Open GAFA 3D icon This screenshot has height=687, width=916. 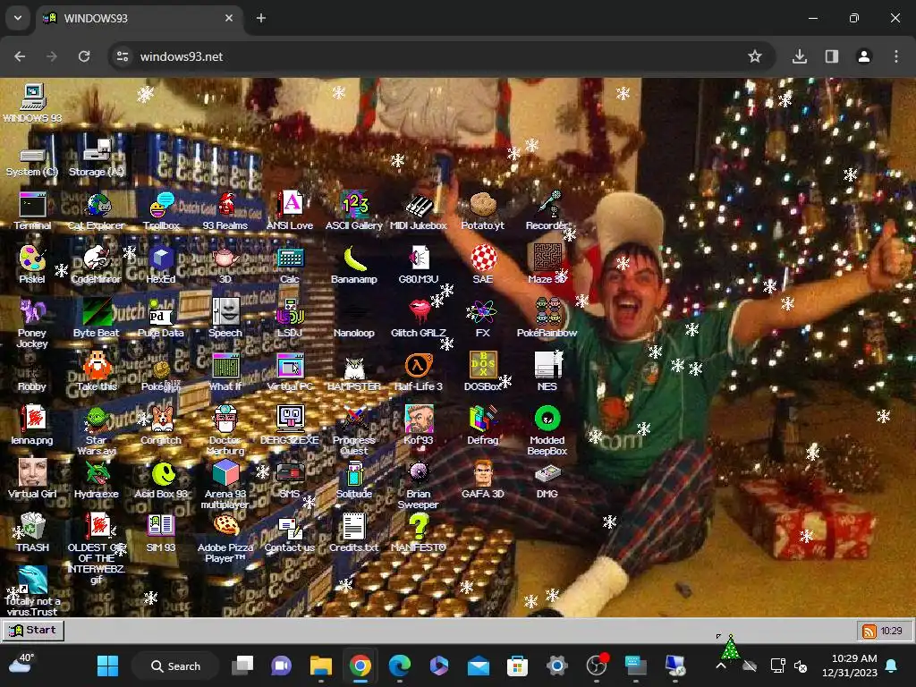tap(482, 479)
